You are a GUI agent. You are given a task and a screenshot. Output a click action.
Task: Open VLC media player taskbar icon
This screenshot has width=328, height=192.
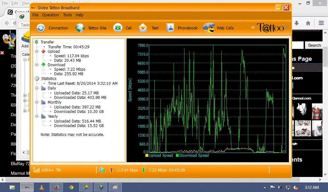coord(42,187)
